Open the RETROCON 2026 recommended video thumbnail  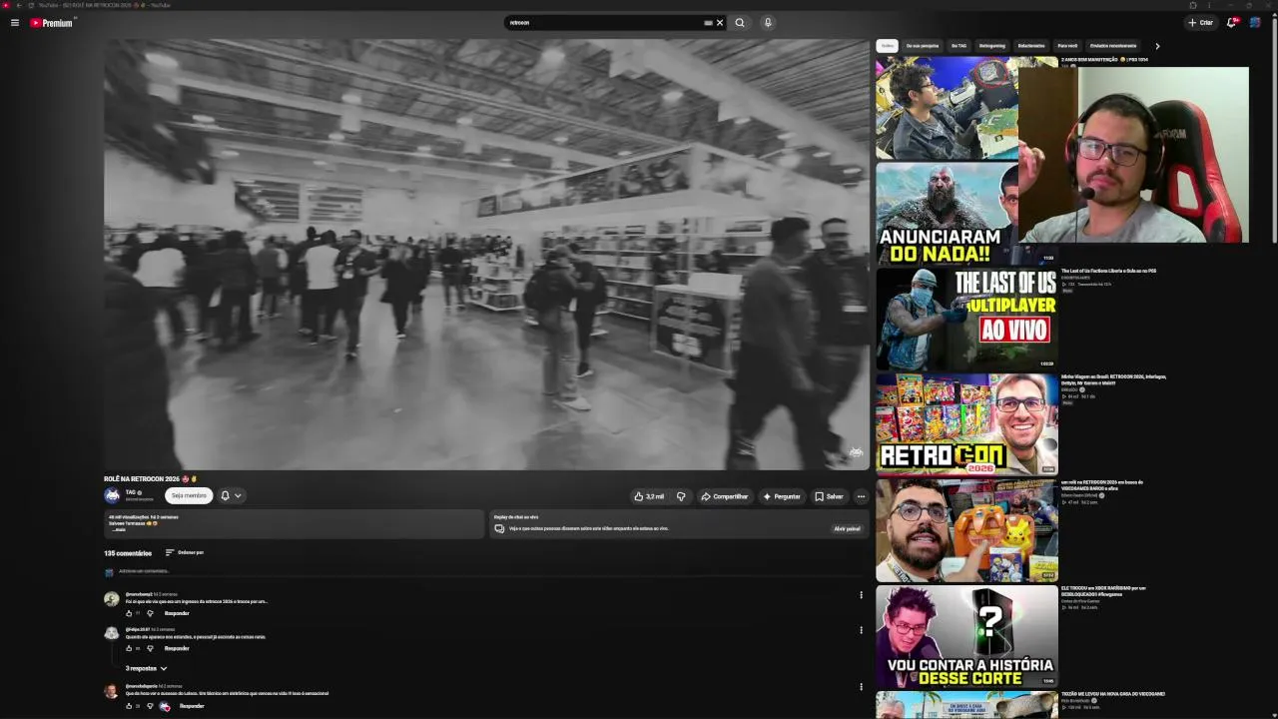(x=966, y=423)
